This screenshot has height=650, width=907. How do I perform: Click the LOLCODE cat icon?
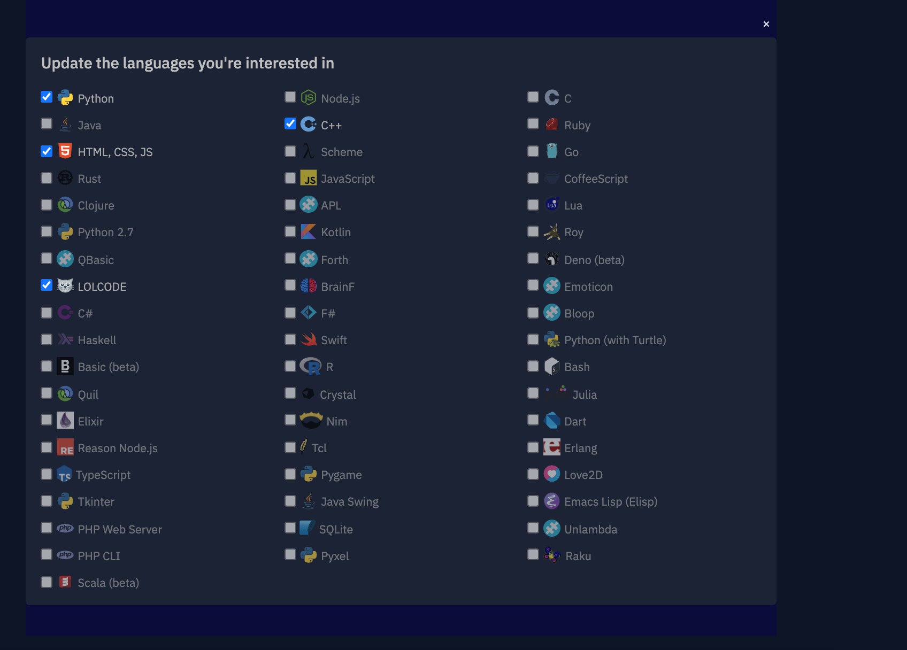tap(65, 286)
